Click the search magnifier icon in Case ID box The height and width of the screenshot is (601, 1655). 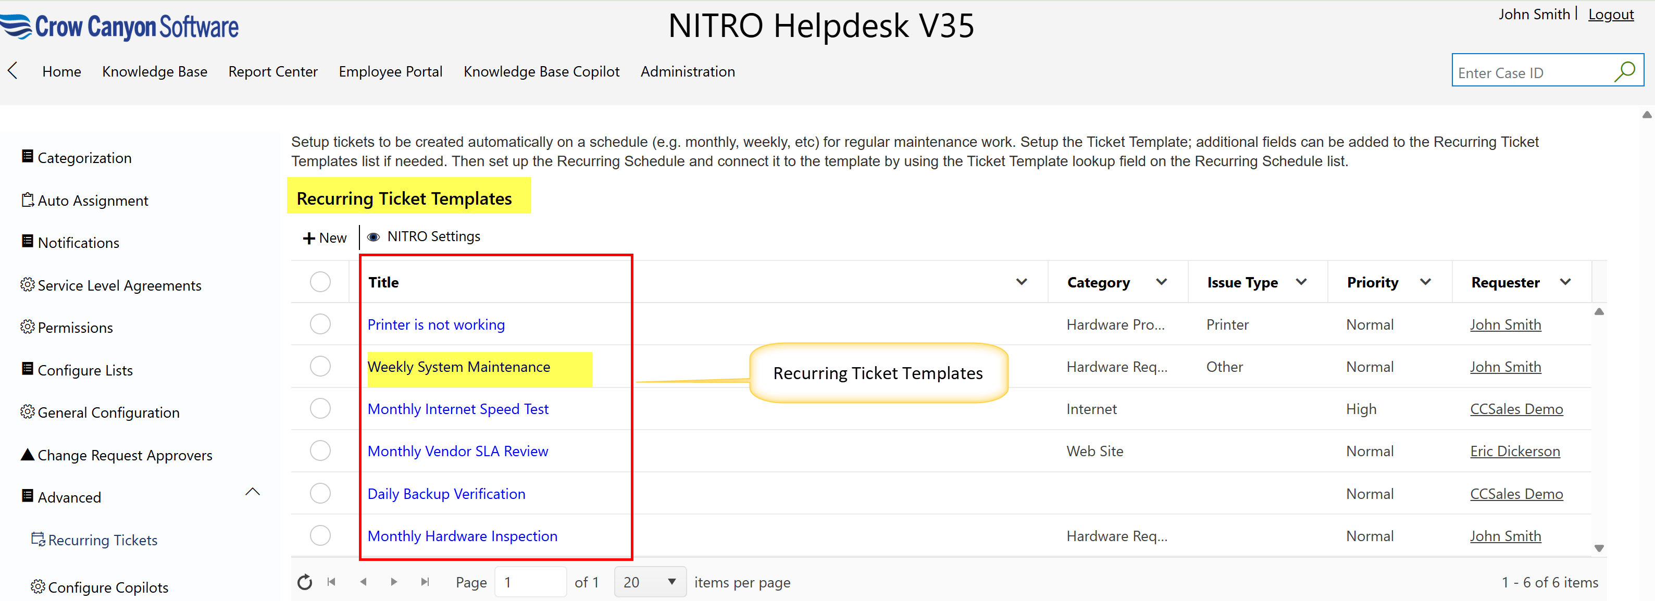(1624, 71)
